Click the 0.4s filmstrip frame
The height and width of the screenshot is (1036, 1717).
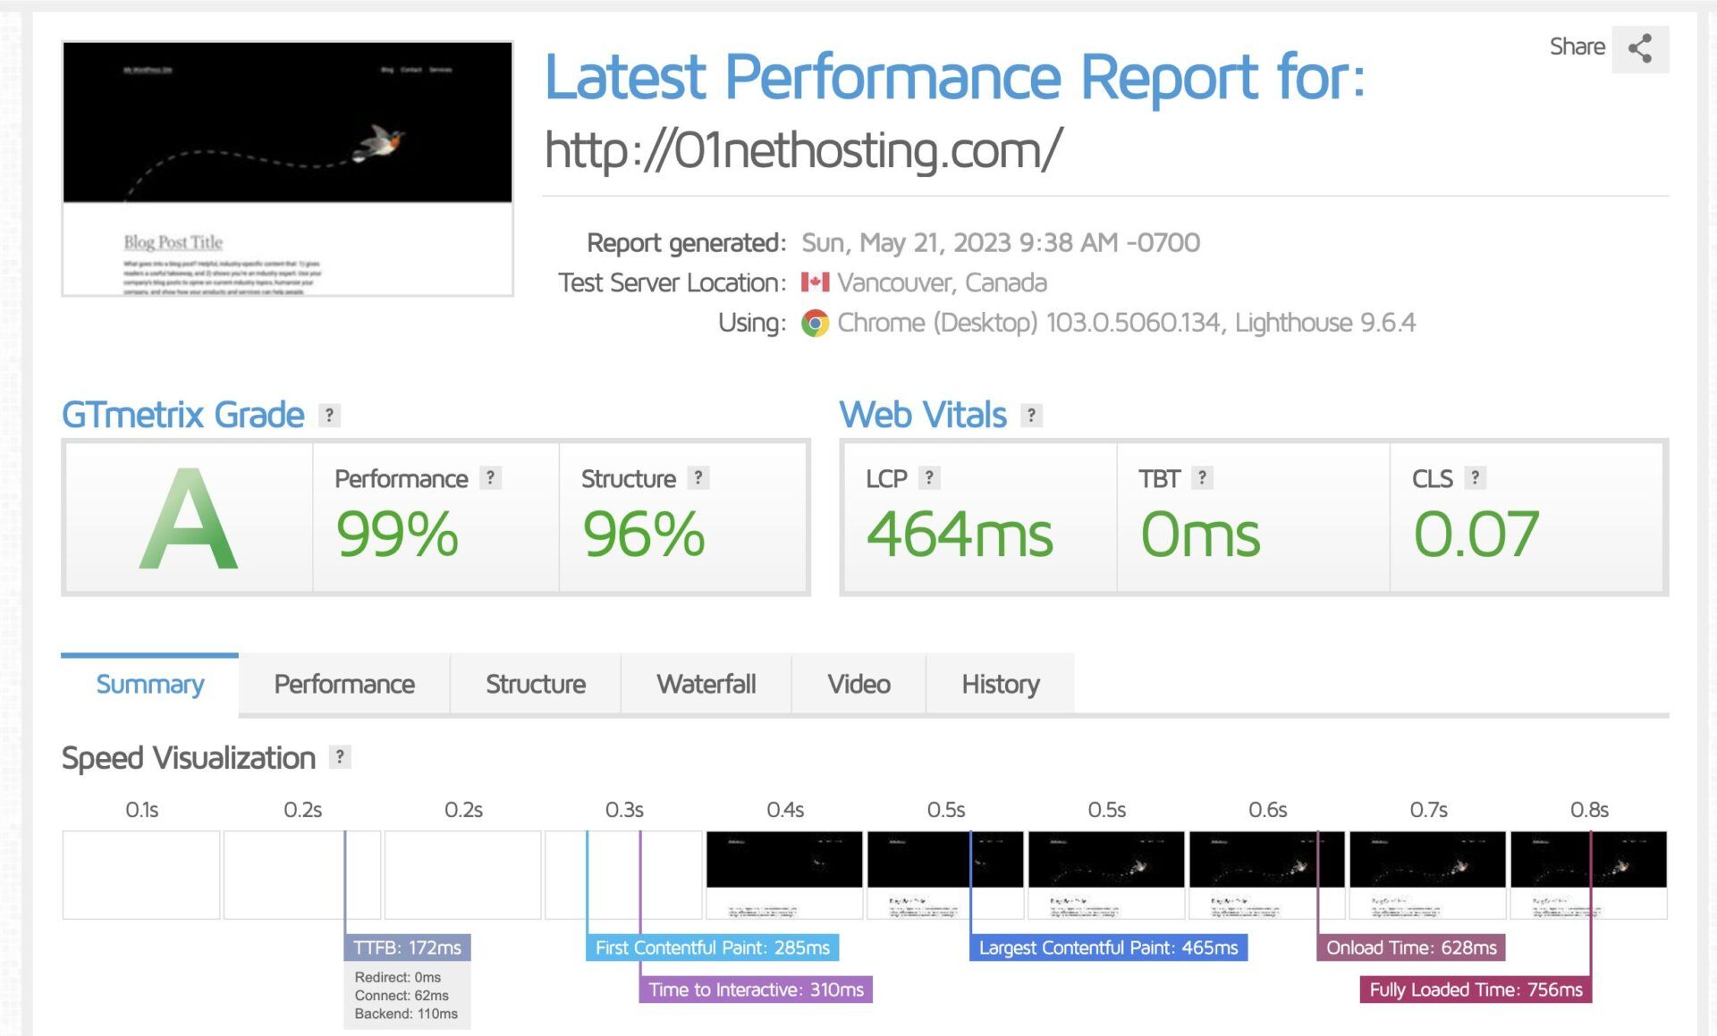coord(785,875)
